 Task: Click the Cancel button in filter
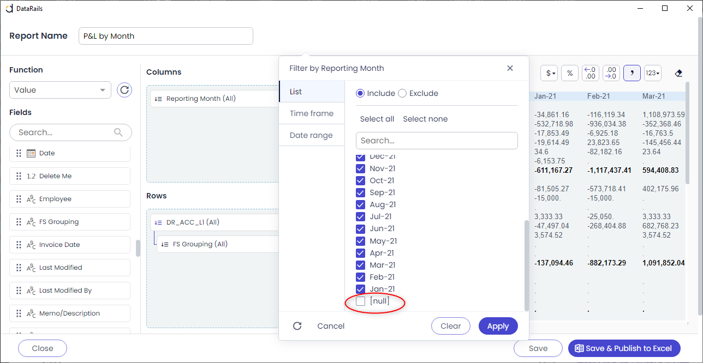[331, 326]
